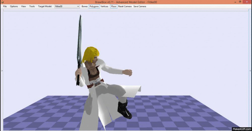Hide the Floor grid using the toolbar toggle
Viewport: 252px width, 131px height.
coord(114,6)
